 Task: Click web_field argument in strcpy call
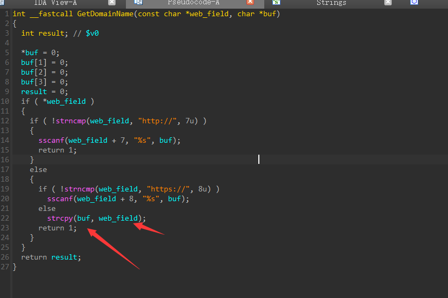[118, 218]
